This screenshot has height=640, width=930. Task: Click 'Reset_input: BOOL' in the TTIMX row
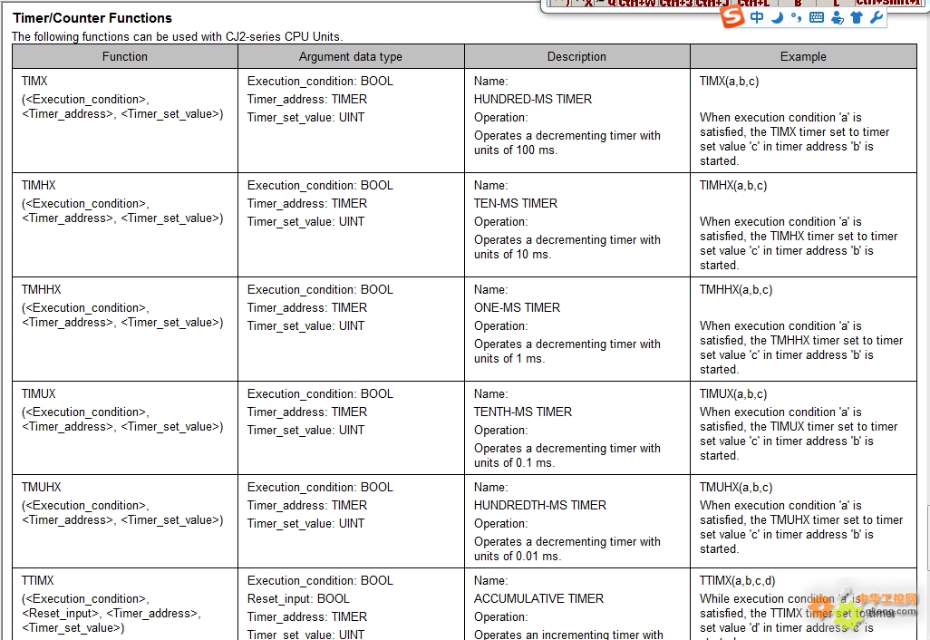tap(298, 598)
